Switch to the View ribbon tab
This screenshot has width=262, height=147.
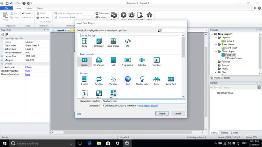click(x=29, y=8)
